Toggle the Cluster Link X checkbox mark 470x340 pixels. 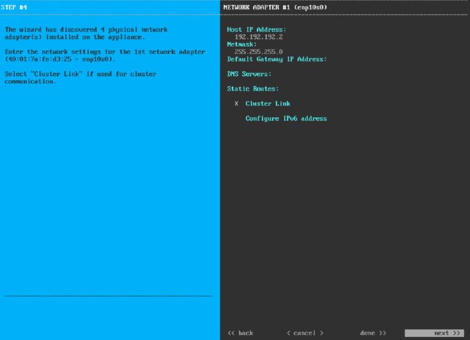[x=236, y=104]
